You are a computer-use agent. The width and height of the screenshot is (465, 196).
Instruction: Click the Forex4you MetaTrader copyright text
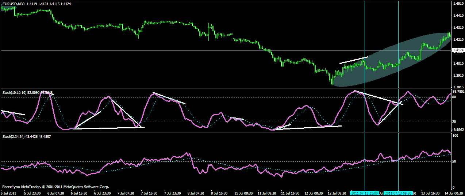55,187
